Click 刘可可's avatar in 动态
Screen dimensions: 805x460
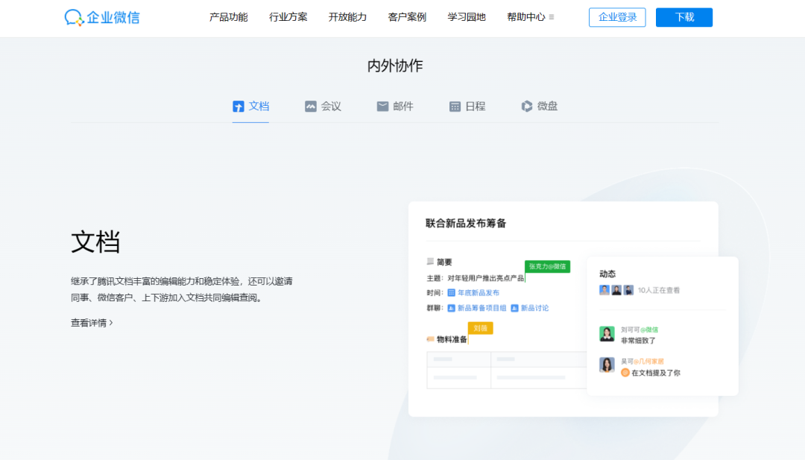[607, 334]
